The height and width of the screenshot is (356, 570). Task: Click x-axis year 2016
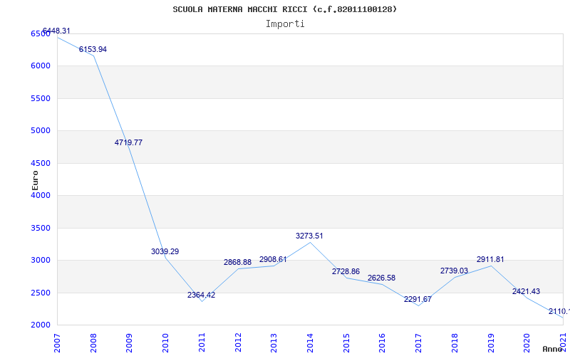pyautogui.click(x=382, y=342)
